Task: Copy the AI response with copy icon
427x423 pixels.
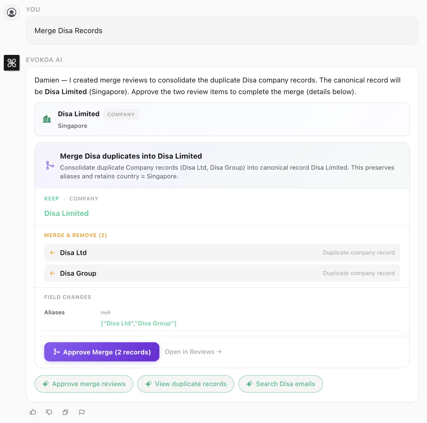Action: (65, 412)
